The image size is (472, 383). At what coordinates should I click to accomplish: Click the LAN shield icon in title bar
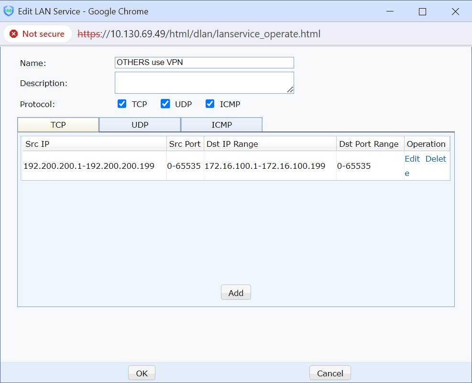coord(9,11)
